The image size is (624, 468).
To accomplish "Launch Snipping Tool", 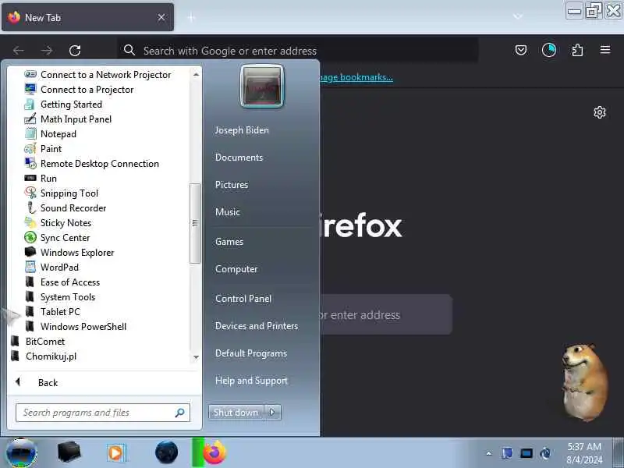I will tap(62, 193).
